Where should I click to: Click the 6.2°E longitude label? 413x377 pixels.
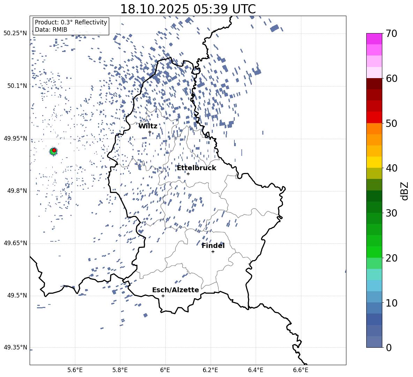click(x=210, y=370)
